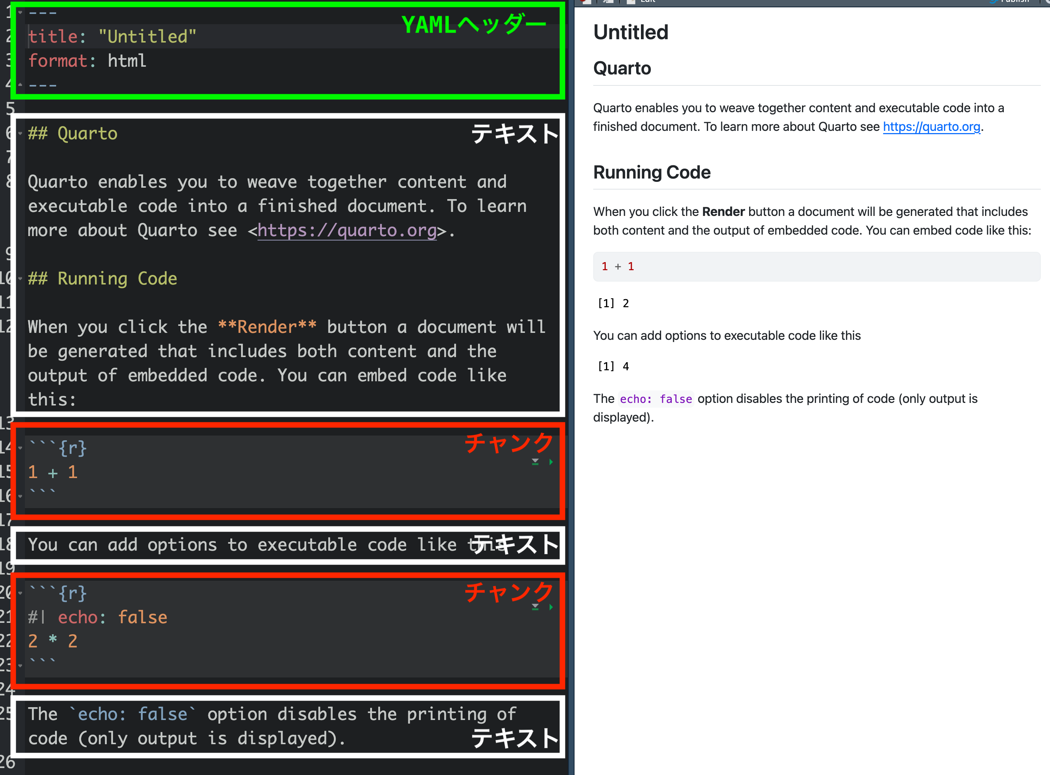
Task: Click the '## Running Code' heading in the editor
Action: (102, 279)
